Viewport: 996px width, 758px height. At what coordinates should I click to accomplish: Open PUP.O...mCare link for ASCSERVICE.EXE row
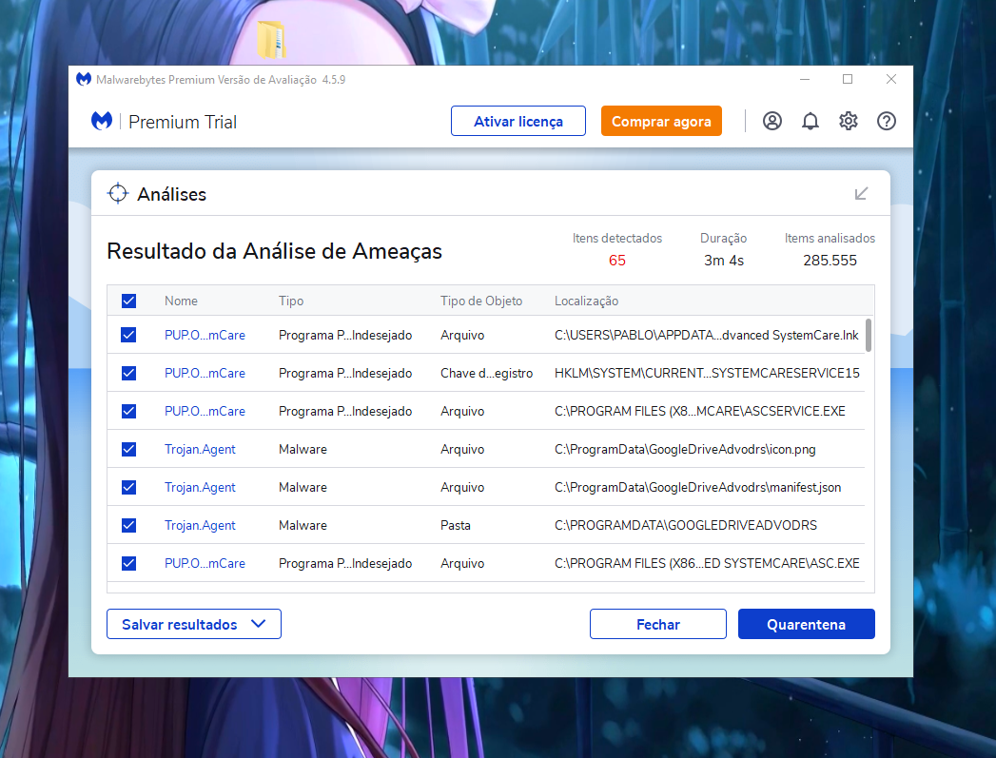tap(205, 411)
